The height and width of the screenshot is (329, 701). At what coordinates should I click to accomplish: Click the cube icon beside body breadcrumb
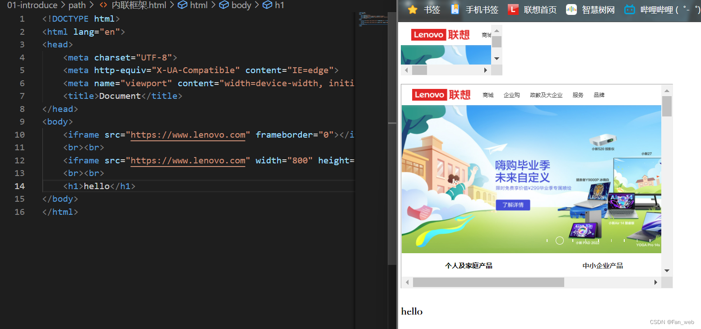tap(223, 5)
